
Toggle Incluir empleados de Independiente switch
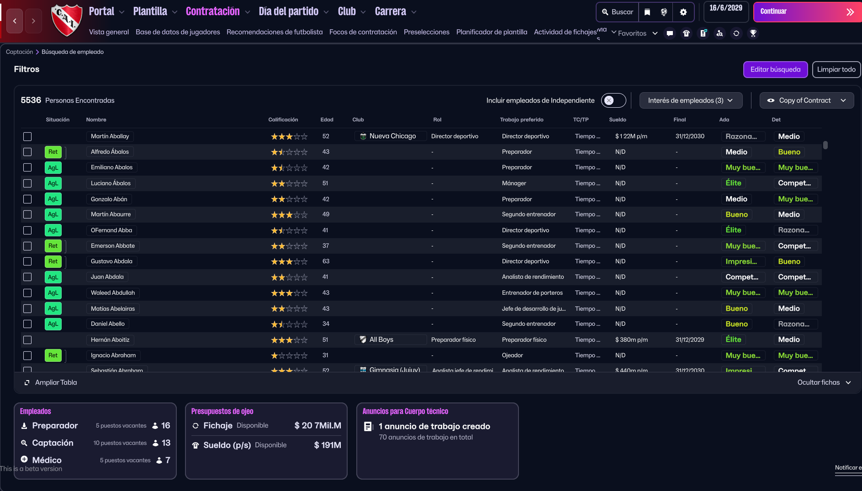pyautogui.click(x=613, y=100)
